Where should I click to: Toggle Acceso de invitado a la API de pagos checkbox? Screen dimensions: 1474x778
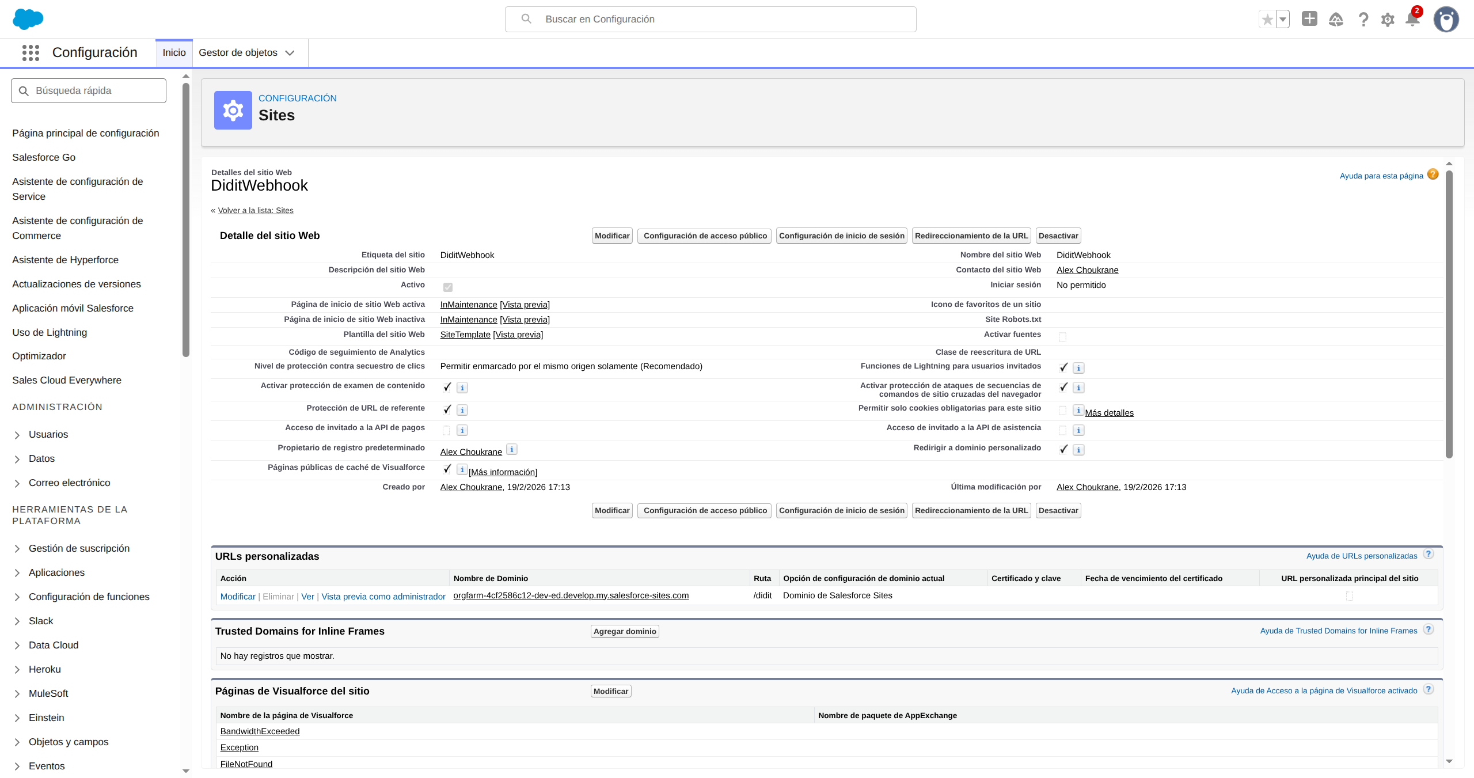(x=446, y=430)
